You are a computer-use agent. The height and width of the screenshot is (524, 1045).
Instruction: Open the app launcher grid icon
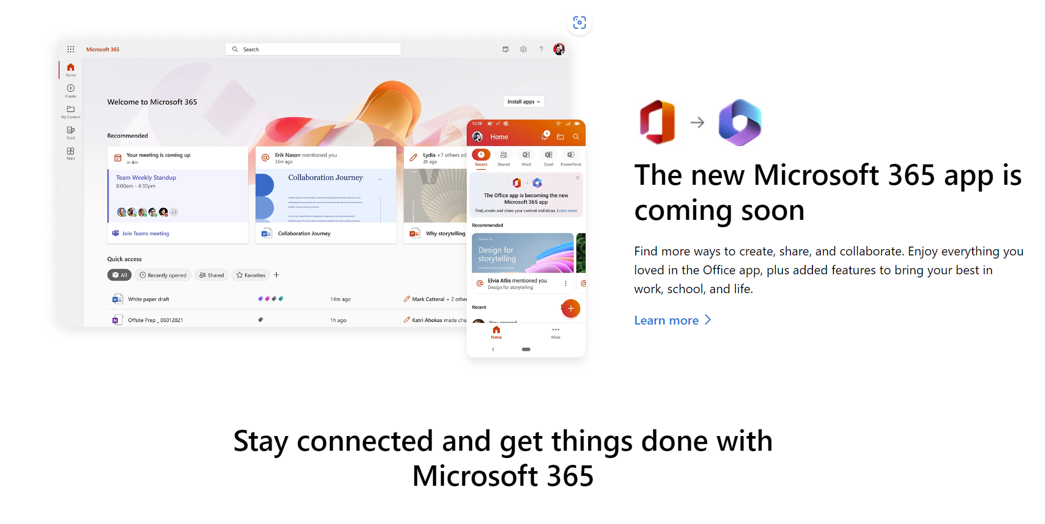(x=71, y=49)
